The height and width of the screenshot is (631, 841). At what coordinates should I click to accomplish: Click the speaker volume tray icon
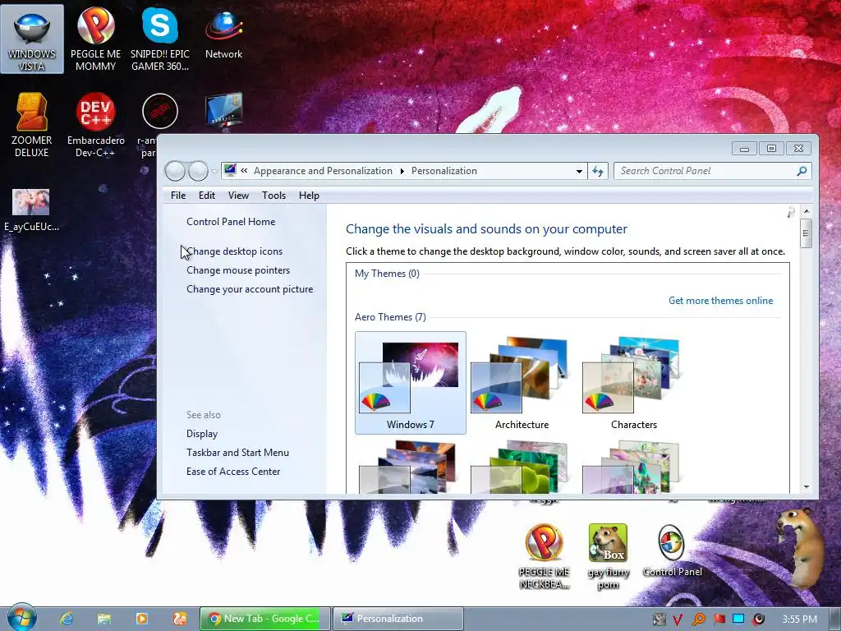[x=759, y=619]
